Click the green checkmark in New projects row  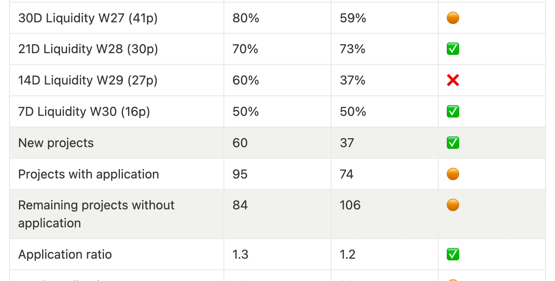click(x=453, y=143)
